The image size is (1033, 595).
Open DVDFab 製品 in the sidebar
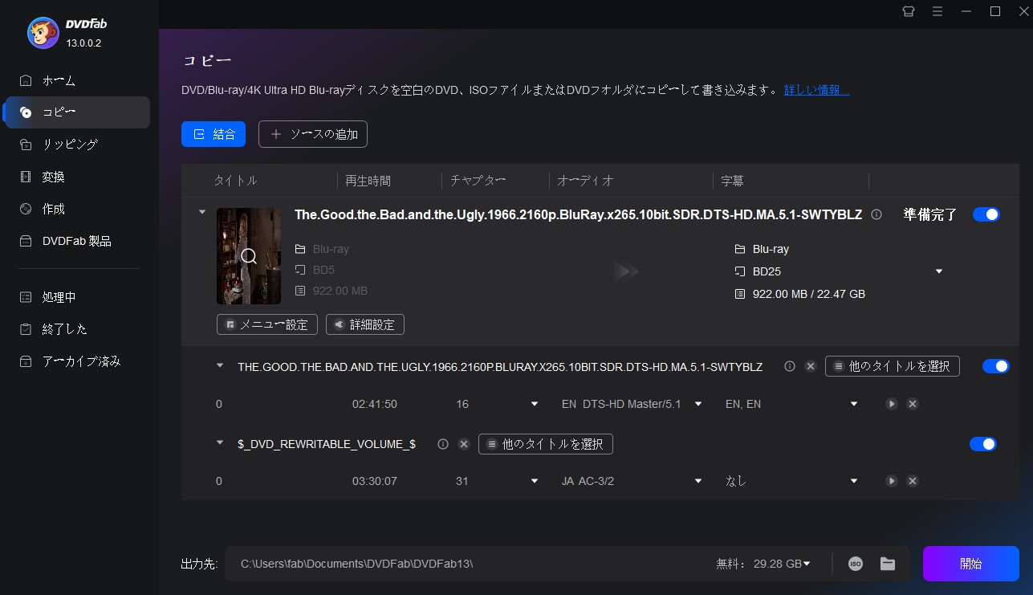76,241
